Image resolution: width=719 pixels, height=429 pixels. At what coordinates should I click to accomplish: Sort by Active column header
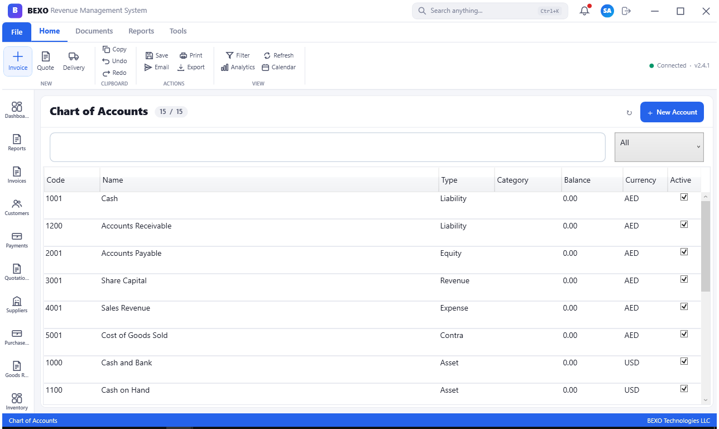pos(684,180)
